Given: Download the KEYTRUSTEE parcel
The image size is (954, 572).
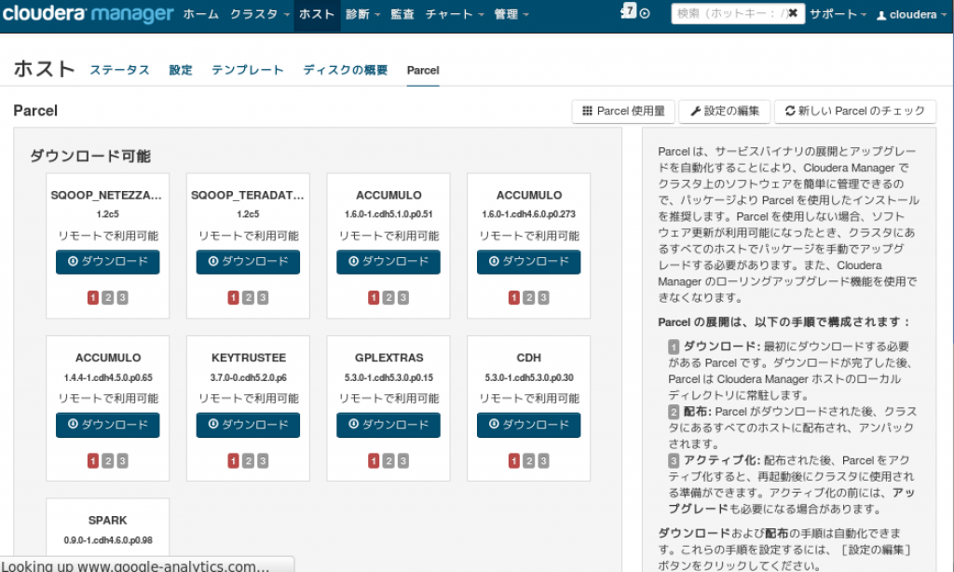Looking at the screenshot, I should point(248,425).
